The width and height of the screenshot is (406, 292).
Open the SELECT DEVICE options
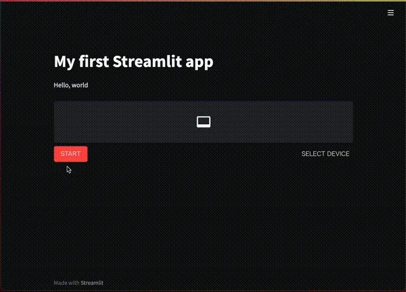[325, 154]
